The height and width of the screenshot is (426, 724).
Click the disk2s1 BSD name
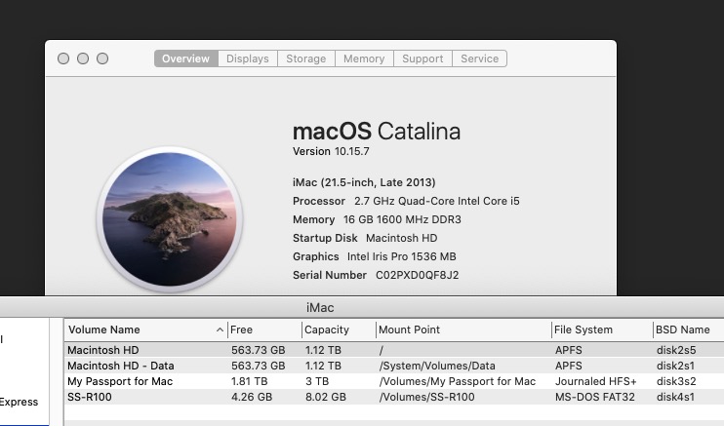coord(675,366)
